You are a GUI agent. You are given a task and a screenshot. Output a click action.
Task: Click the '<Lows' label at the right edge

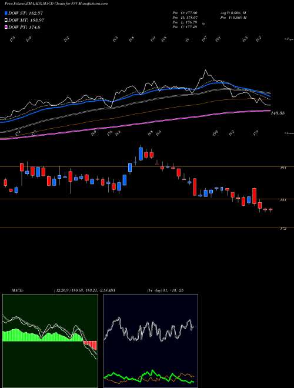(x=289, y=133)
